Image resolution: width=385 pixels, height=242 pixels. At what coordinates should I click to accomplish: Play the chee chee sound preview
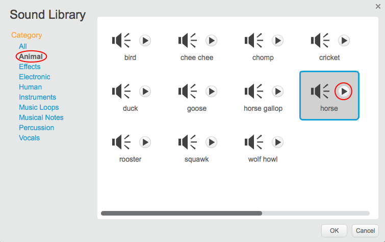point(211,40)
